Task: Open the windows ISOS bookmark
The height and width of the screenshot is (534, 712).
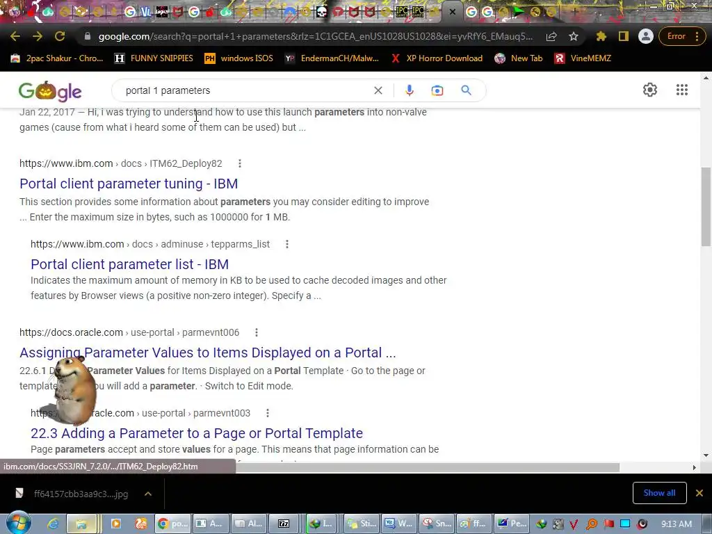Action: pyautogui.click(x=239, y=58)
